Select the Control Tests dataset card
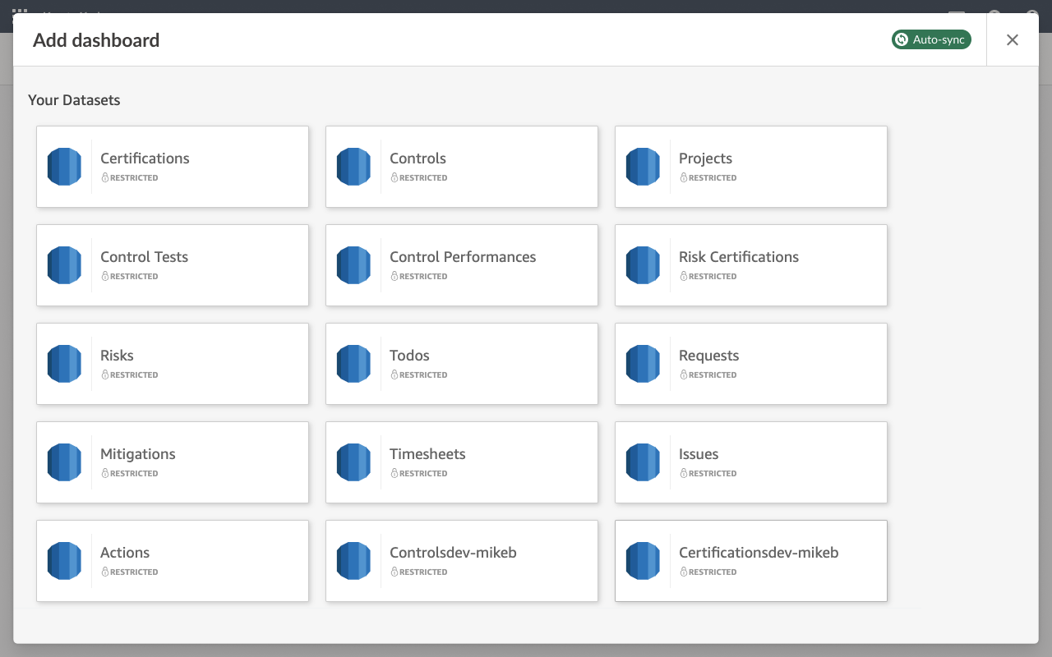 (x=173, y=265)
